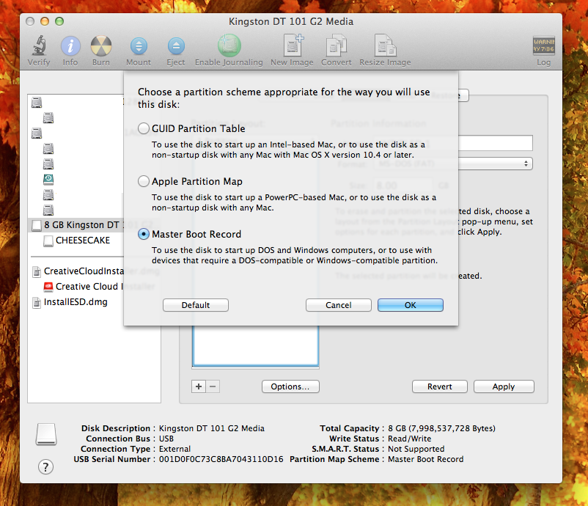
Task: Select the CHEESECAKE volume
Action: click(83, 241)
